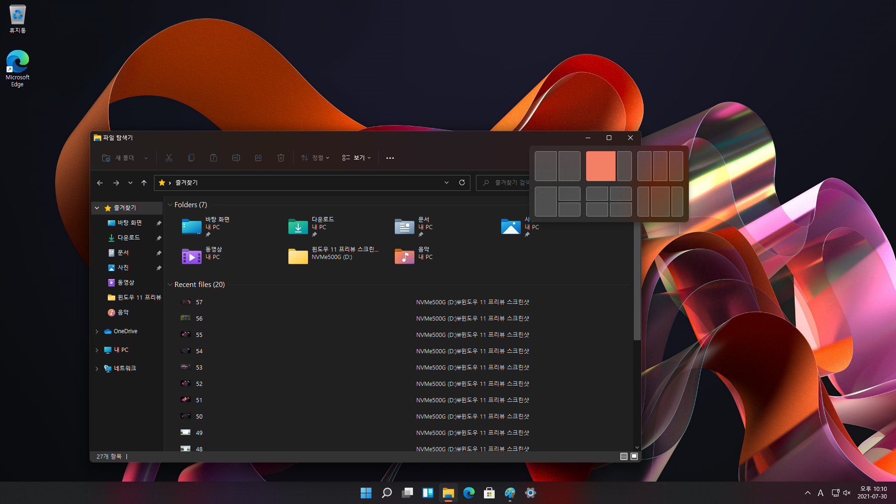Click the Copy icon in the toolbar
Image resolution: width=896 pixels, height=504 pixels.
[x=191, y=158]
